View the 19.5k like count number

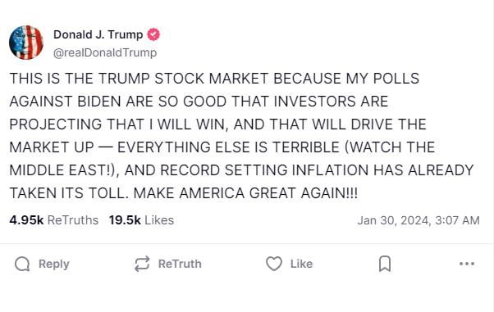click(x=125, y=220)
